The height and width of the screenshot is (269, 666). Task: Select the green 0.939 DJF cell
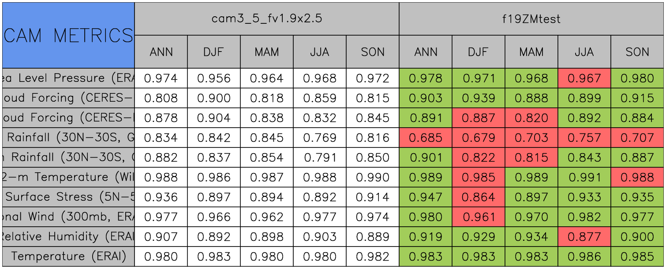pos(479,98)
